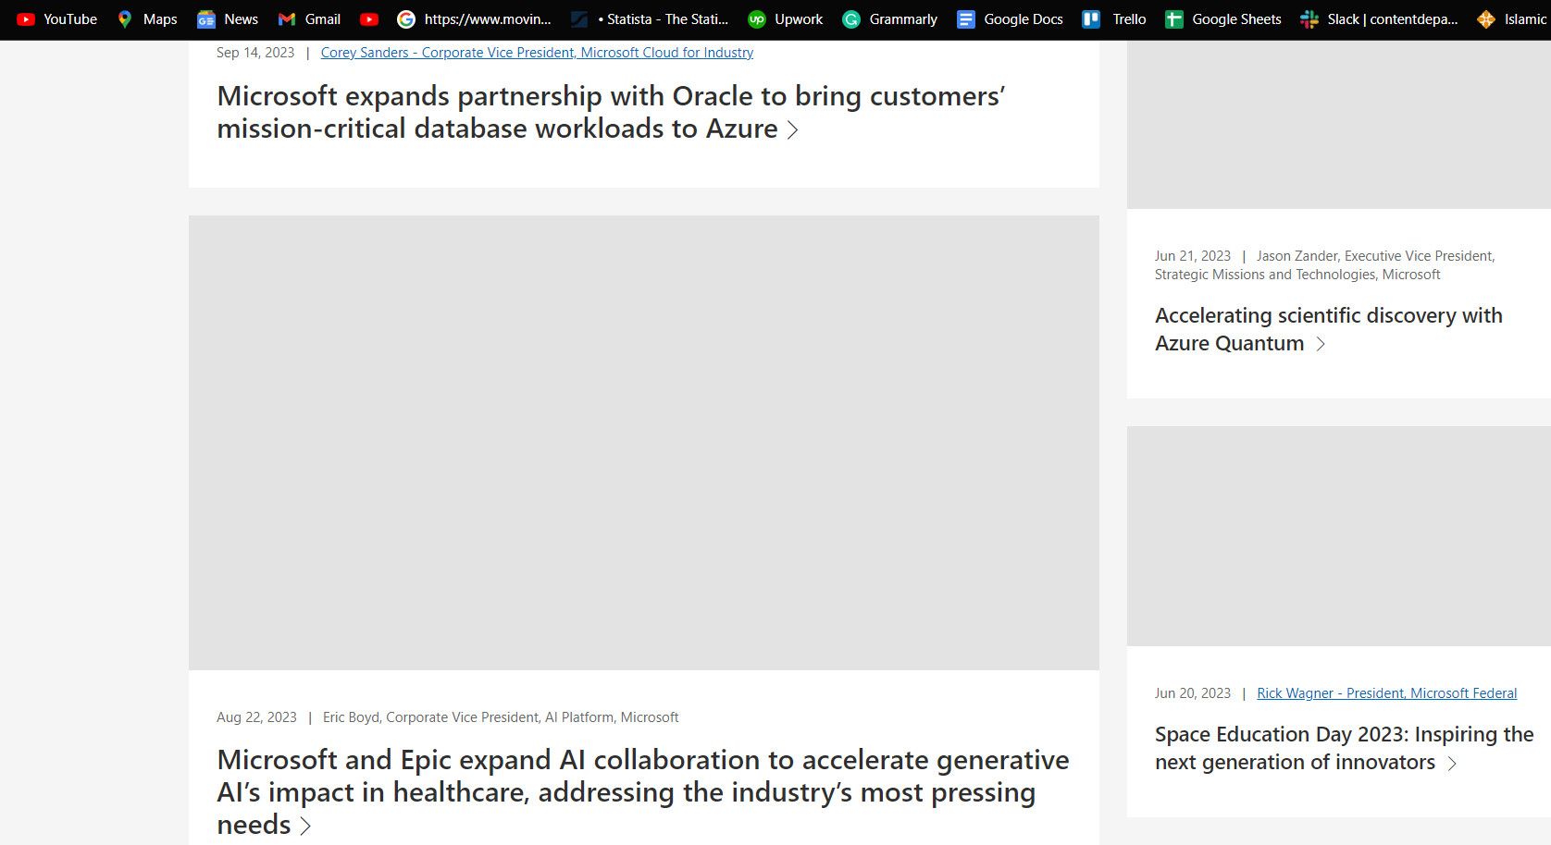Click the Maps bookmark pin icon
The image size is (1551, 845).
[x=125, y=19]
